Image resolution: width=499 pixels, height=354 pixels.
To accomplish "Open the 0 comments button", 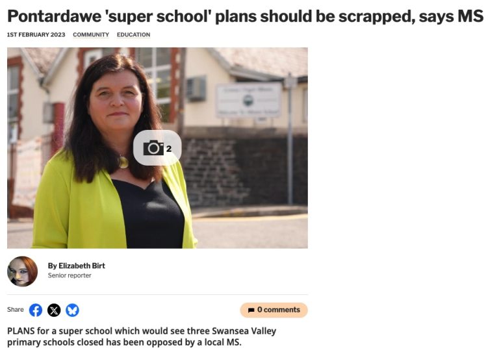I will (x=274, y=310).
